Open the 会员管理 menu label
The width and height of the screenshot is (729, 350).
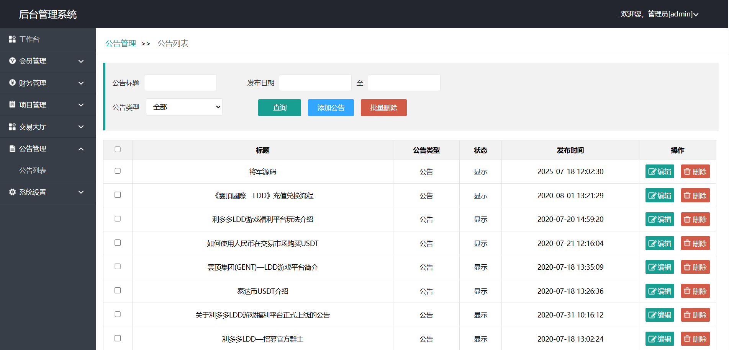click(33, 61)
